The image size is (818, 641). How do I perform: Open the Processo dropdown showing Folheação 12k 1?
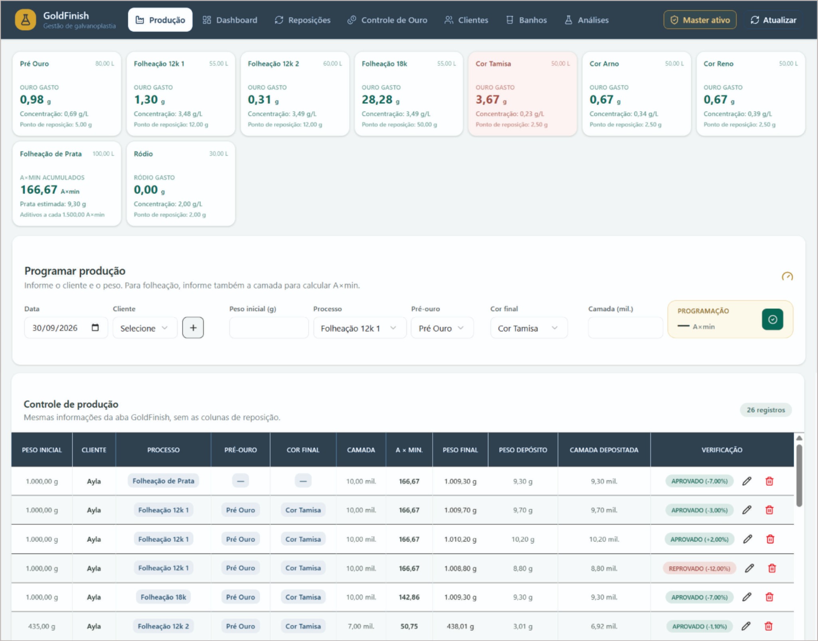coord(359,328)
